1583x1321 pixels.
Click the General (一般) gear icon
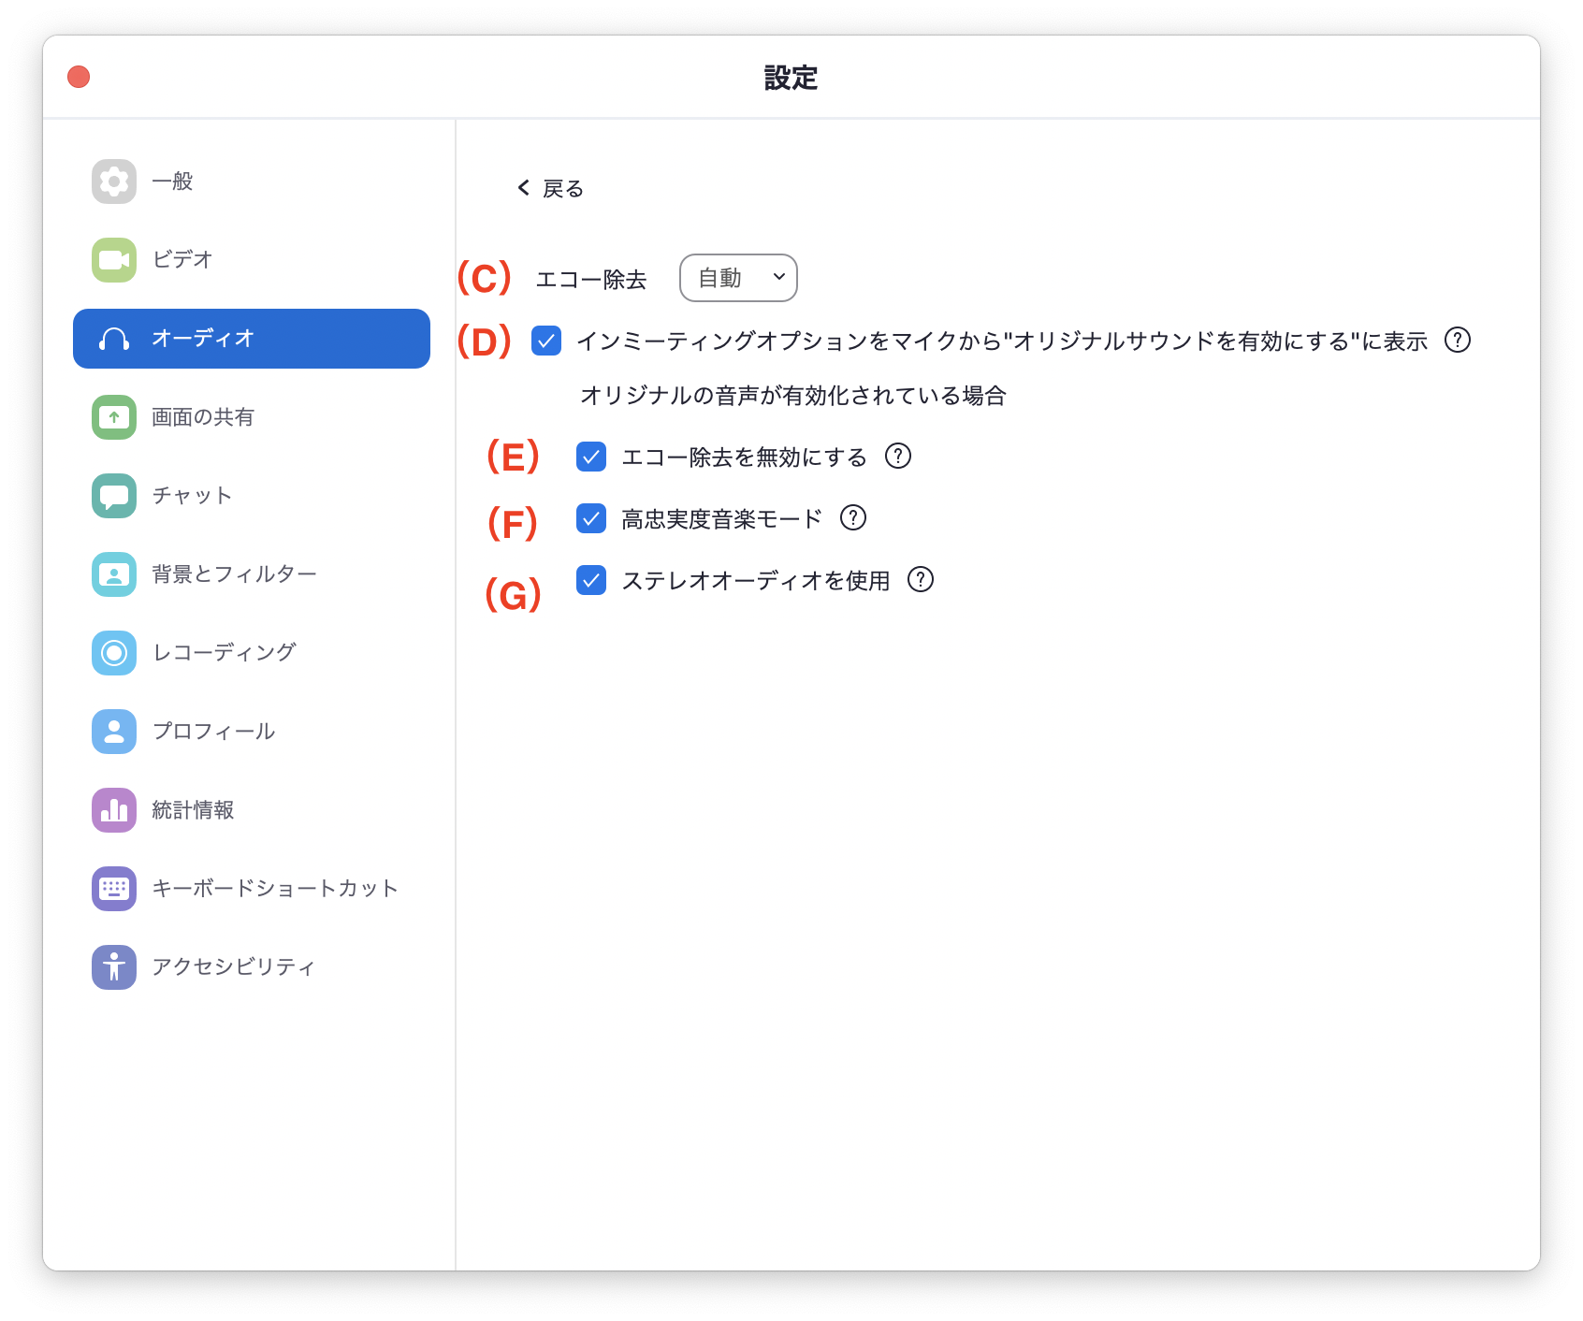point(114,181)
